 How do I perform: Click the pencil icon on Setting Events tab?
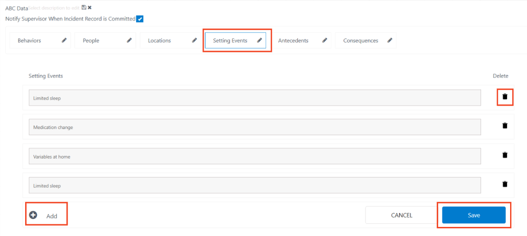pyautogui.click(x=260, y=40)
